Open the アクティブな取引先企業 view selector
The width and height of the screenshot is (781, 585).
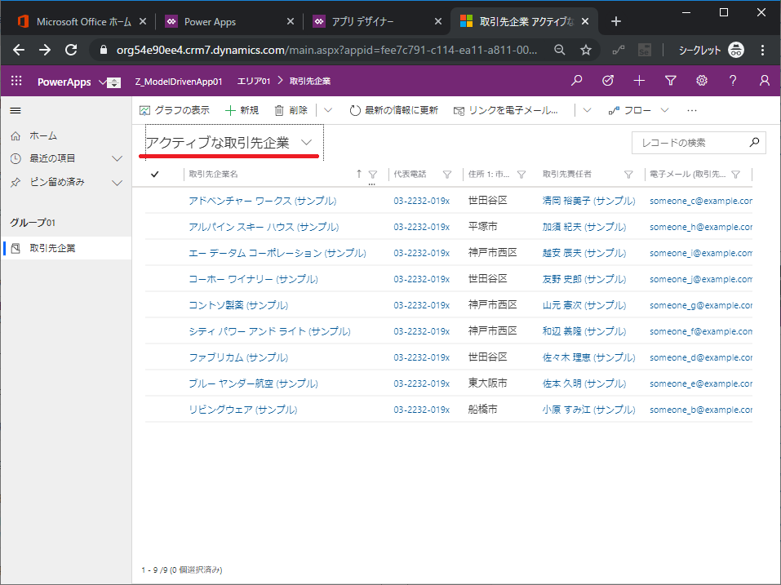229,143
